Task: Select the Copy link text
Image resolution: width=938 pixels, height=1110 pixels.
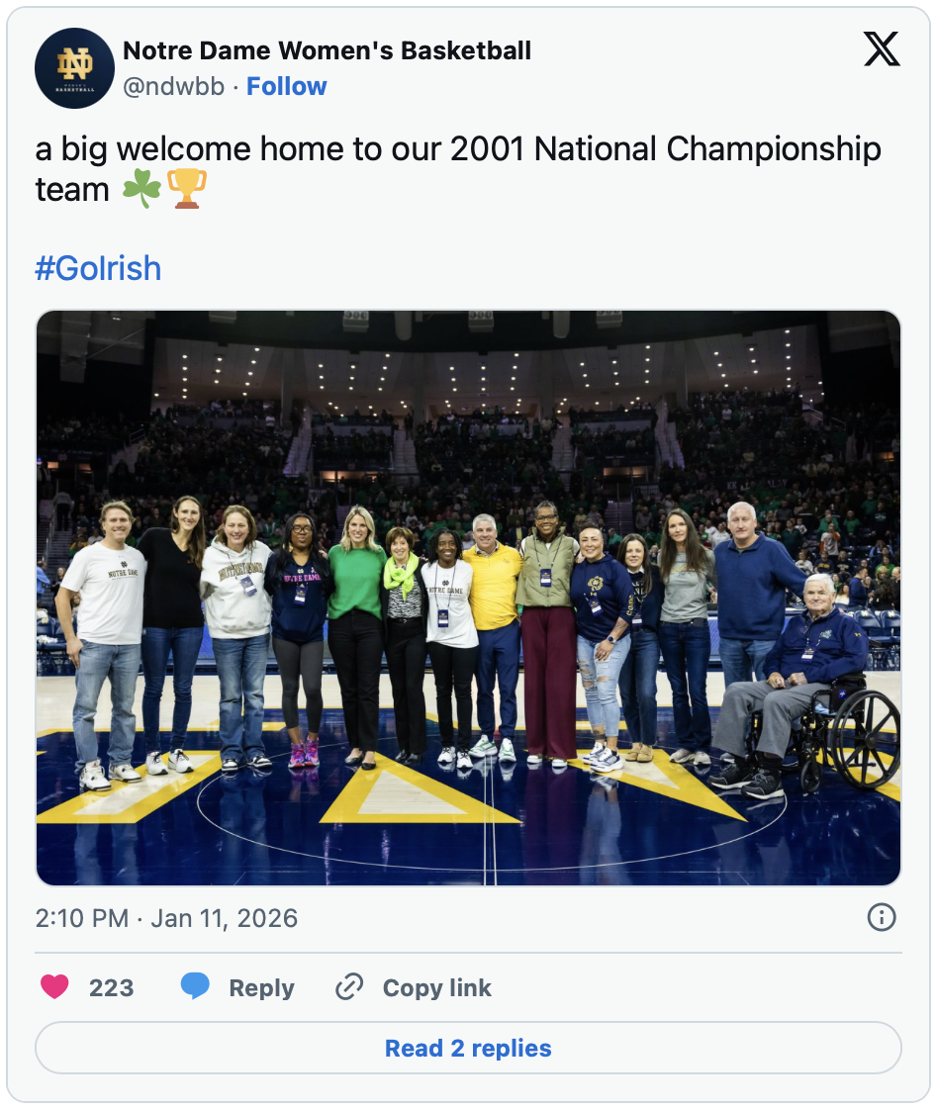Action: (x=436, y=987)
